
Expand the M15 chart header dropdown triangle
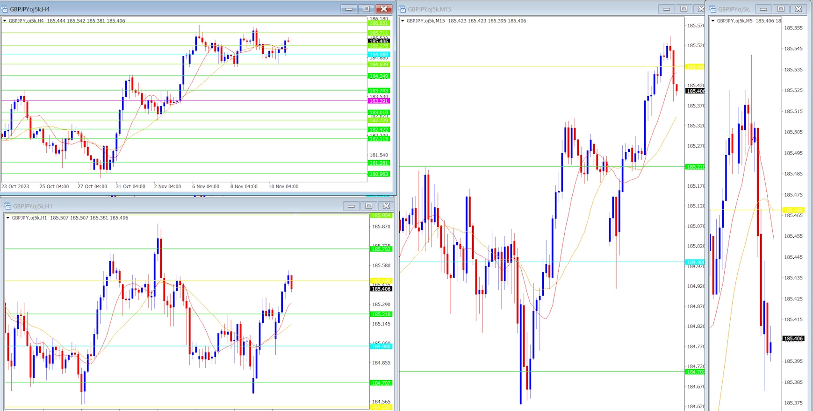pos(403,21)
